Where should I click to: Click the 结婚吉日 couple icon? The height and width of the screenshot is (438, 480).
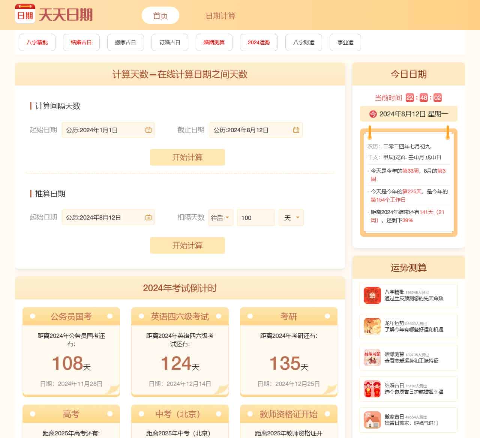coord(372,388)
